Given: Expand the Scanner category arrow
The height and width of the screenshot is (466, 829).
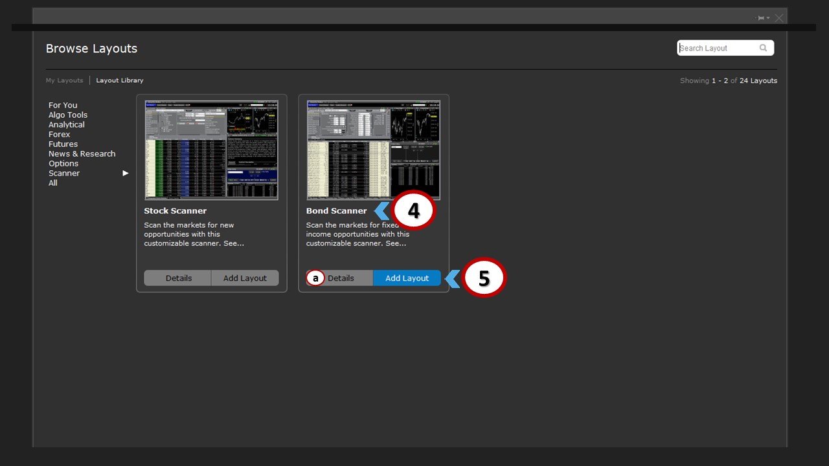Looking at the screenshot, I should 126,173.
